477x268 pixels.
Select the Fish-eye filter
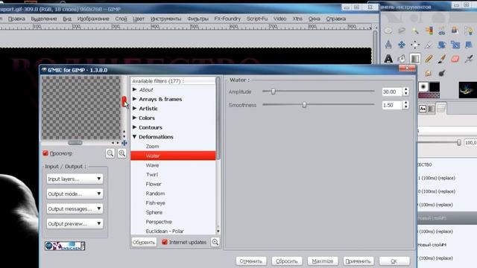(x=155, y=203)
